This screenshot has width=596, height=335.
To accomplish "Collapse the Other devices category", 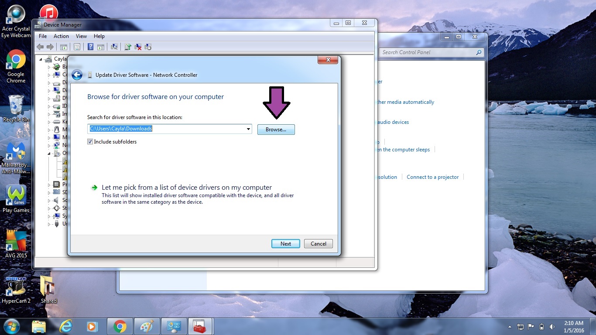I will [49, 154].
